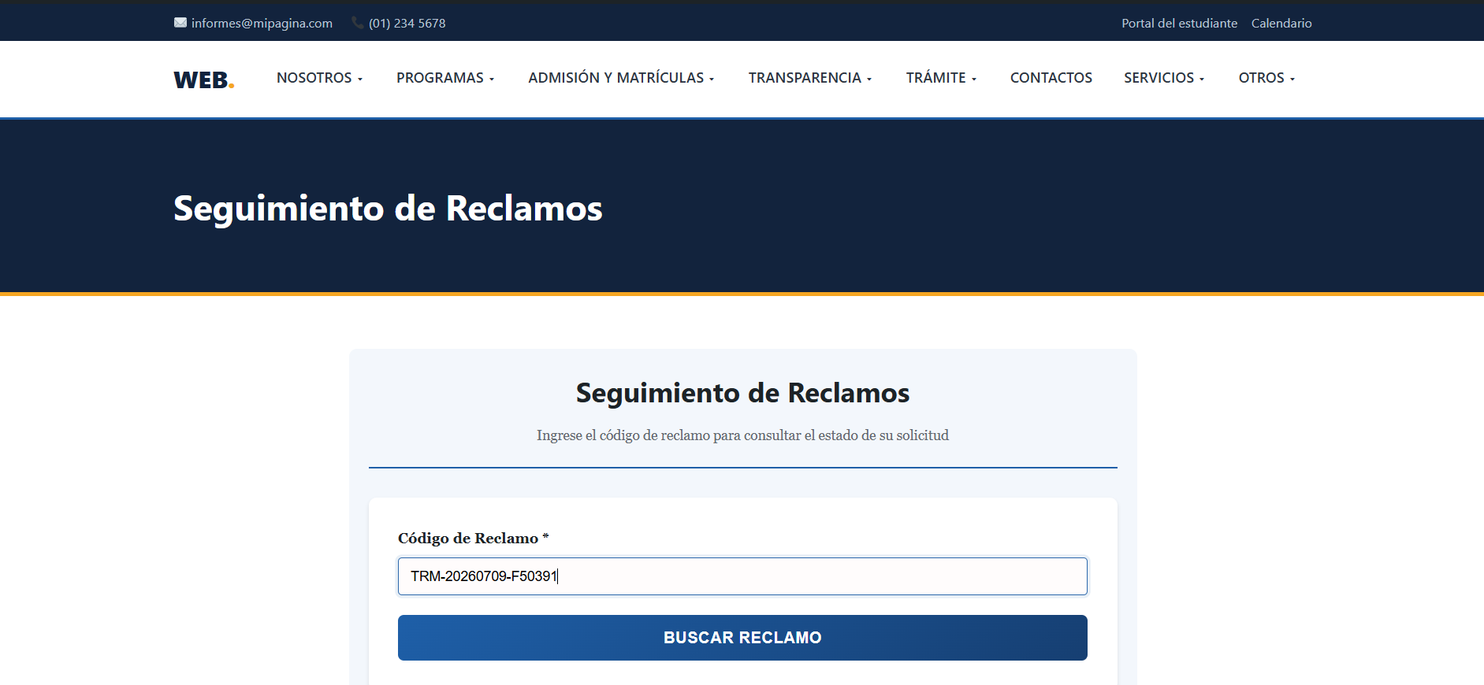Expand the TRANSPARENCIA menu
Screen dimensions: 1484x685
coord(810,78)
